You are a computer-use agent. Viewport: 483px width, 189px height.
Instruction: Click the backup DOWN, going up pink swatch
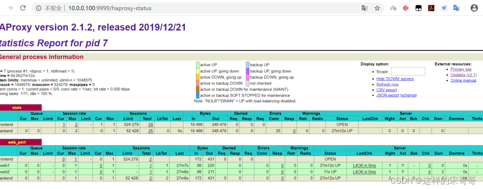[x=248, y=77]
